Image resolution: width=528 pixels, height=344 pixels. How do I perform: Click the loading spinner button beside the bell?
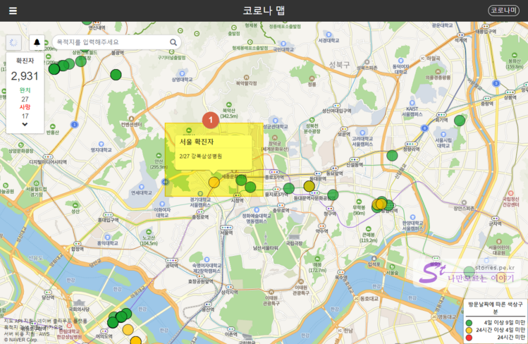click(x=14, y=43)
